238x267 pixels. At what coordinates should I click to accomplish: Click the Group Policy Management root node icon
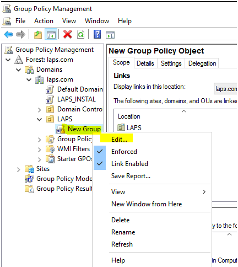8,50
